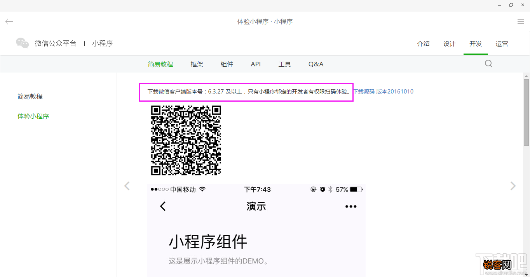Open the hamburger menu icon
Screen dimensions: 530x277
[521, 22]
